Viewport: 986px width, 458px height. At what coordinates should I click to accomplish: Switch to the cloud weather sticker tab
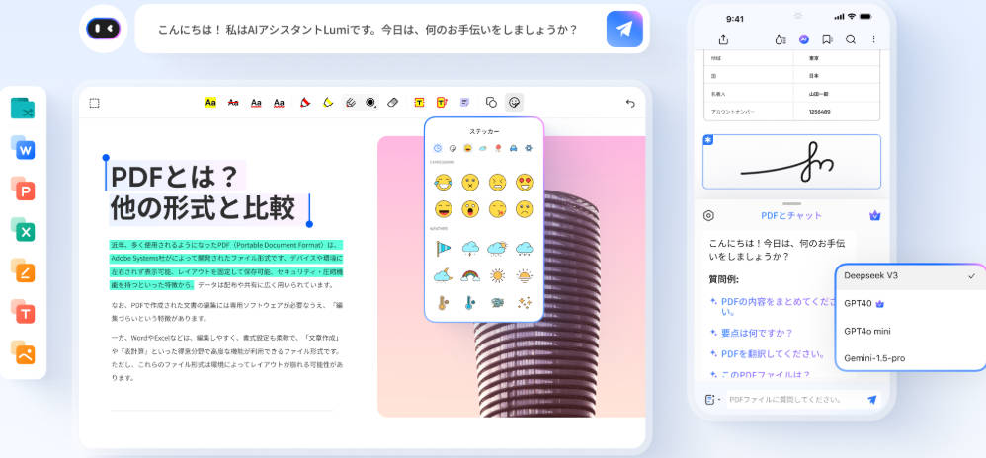483,148
